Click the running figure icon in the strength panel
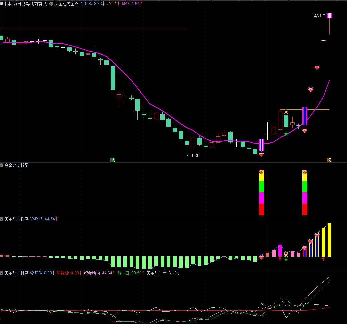Image resolution: width=347 pixels, height=324 pixels. point(286,254)
